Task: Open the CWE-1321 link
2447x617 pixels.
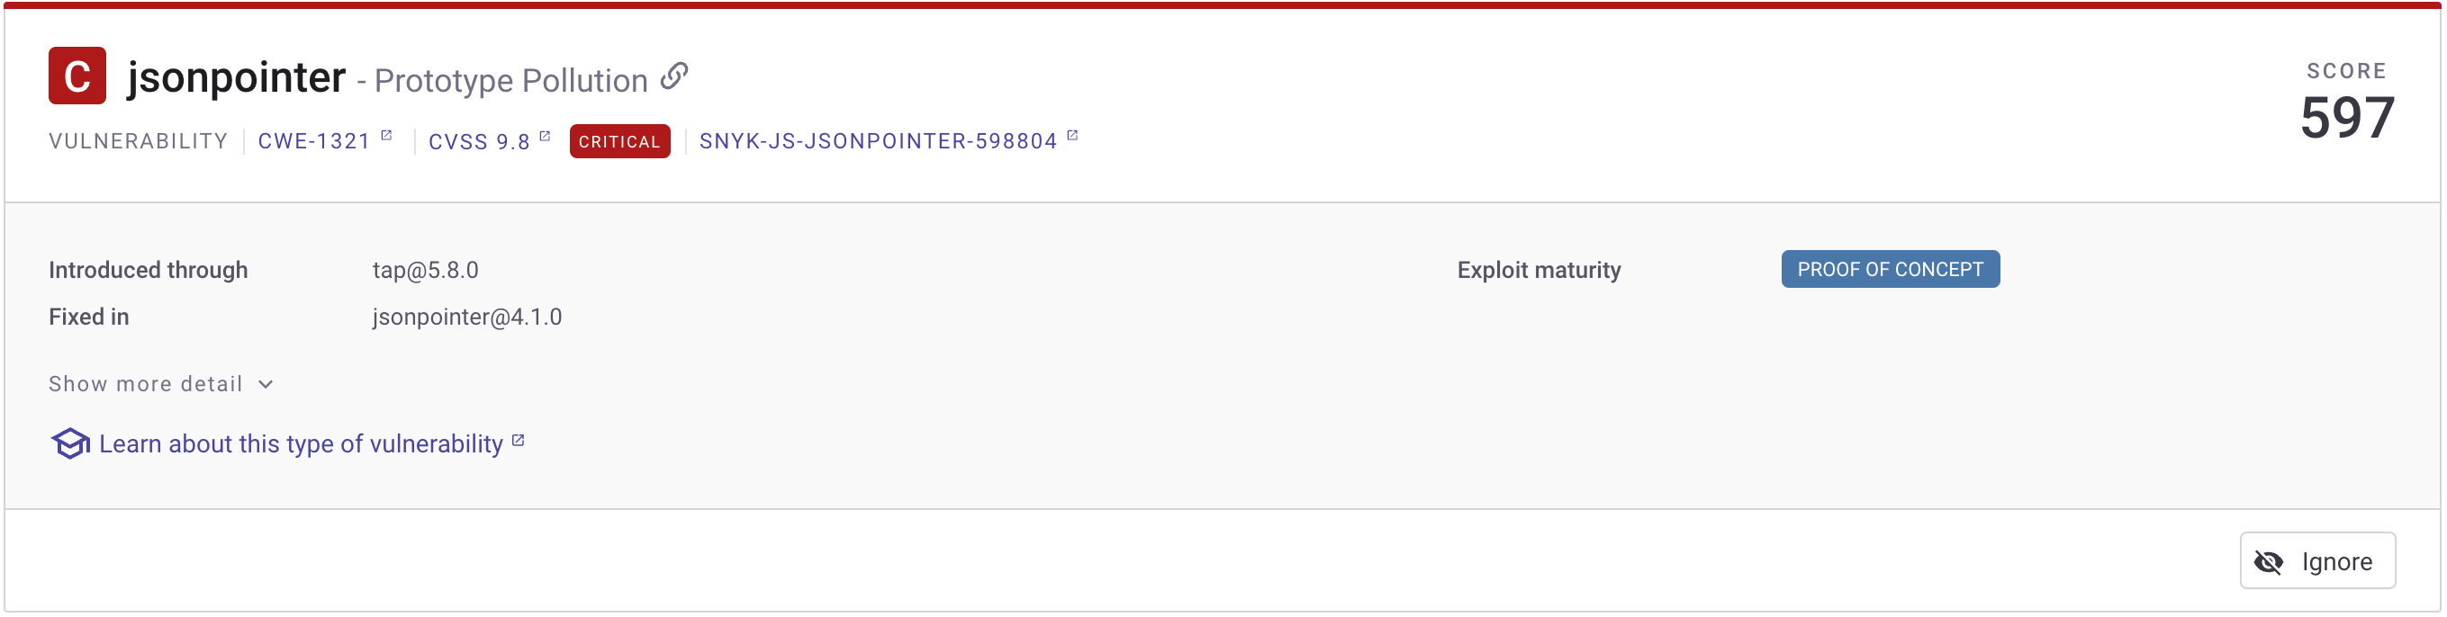Action: pos(314,141)
